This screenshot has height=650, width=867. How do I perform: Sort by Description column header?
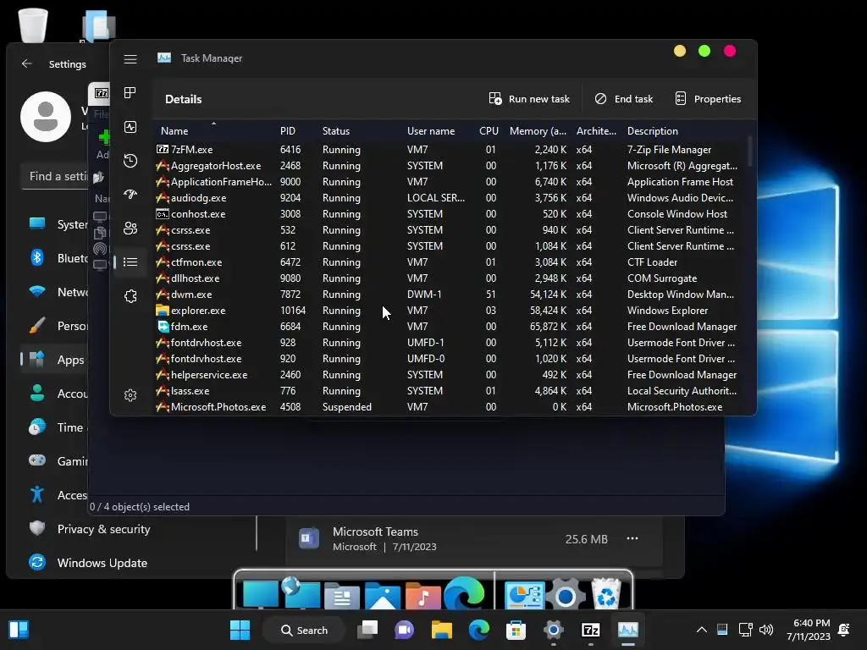(653, 131)
